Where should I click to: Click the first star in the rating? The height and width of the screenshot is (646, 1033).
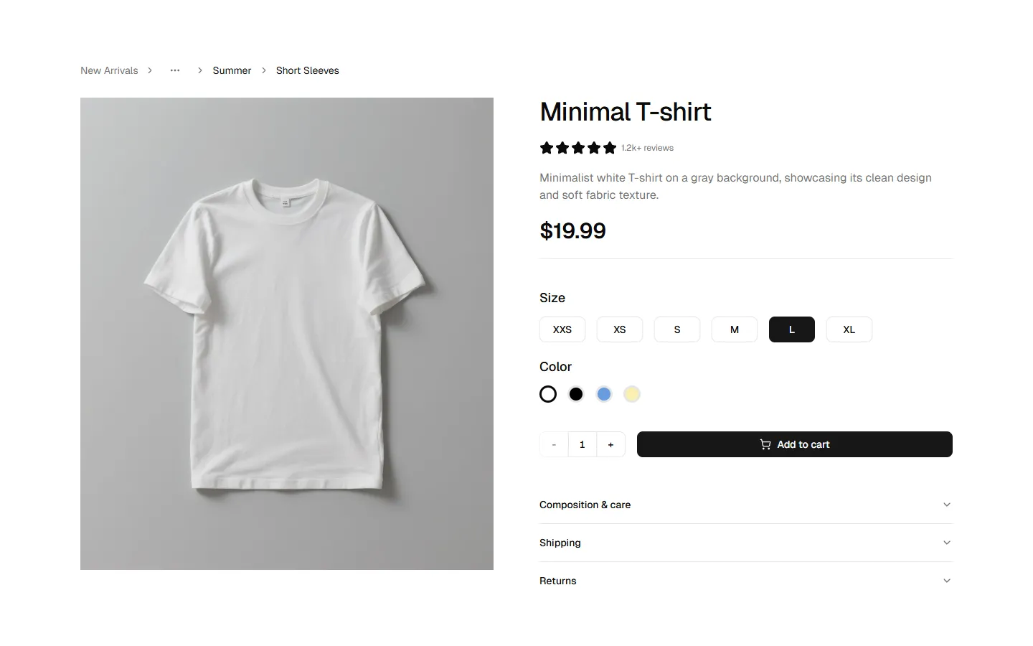point(546,148)
